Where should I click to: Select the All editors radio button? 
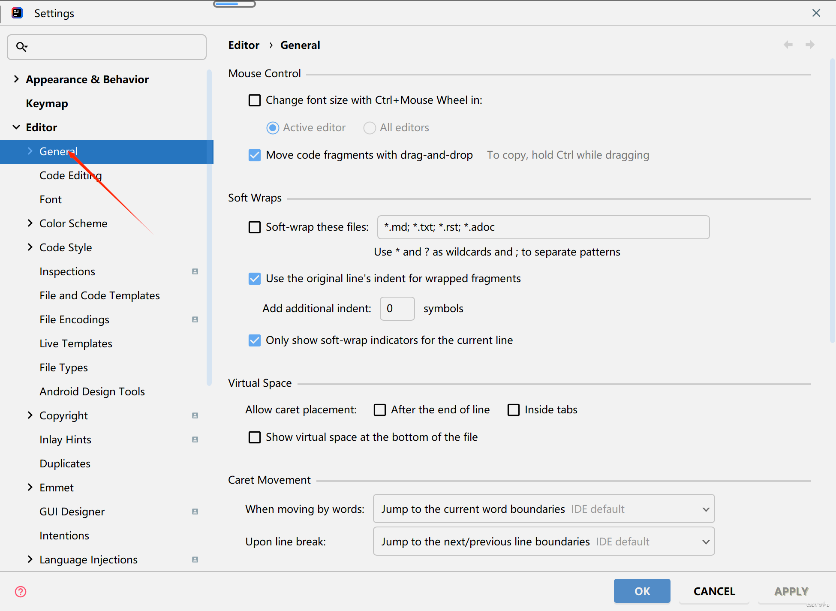(369, 128)
